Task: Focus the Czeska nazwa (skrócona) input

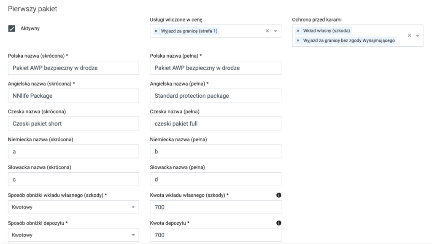Action: coord(73,123)
